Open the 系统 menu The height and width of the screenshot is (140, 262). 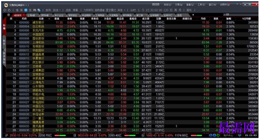[x=167, y=5]
